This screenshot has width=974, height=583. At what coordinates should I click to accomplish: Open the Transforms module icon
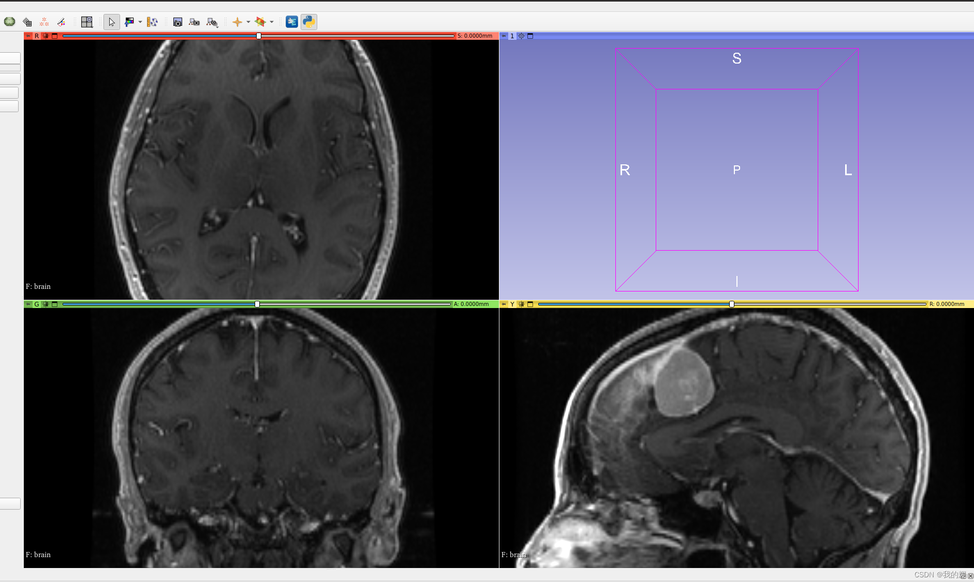pyautogui.click(x=27, y=22)
